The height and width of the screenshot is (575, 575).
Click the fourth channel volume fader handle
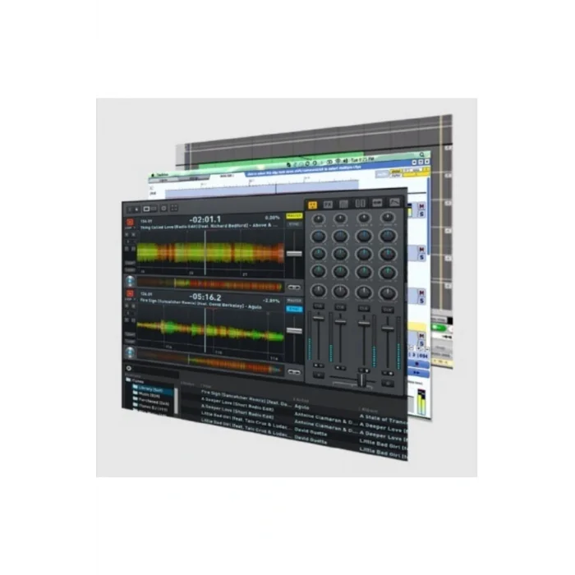tap(387, 329)
